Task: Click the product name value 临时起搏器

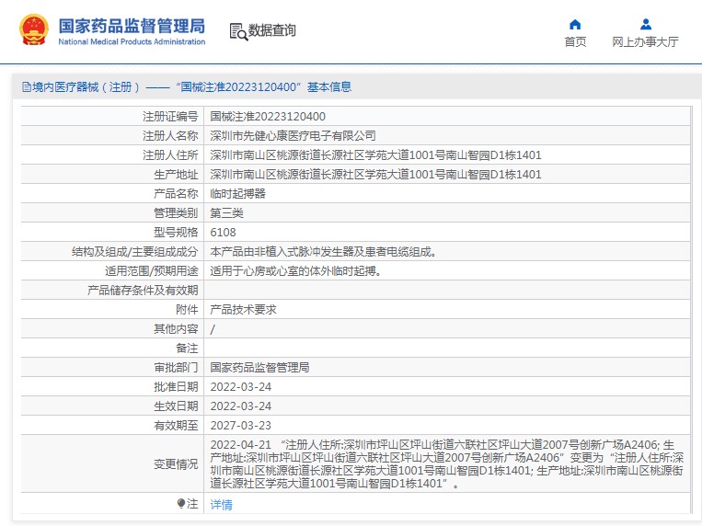Action: [237, 194]
